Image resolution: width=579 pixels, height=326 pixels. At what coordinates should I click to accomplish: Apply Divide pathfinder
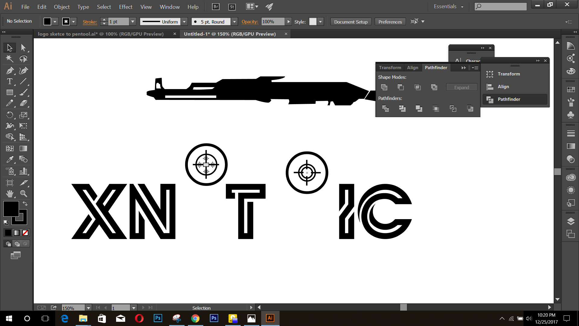pyautogui.click(x=385, y=108)
